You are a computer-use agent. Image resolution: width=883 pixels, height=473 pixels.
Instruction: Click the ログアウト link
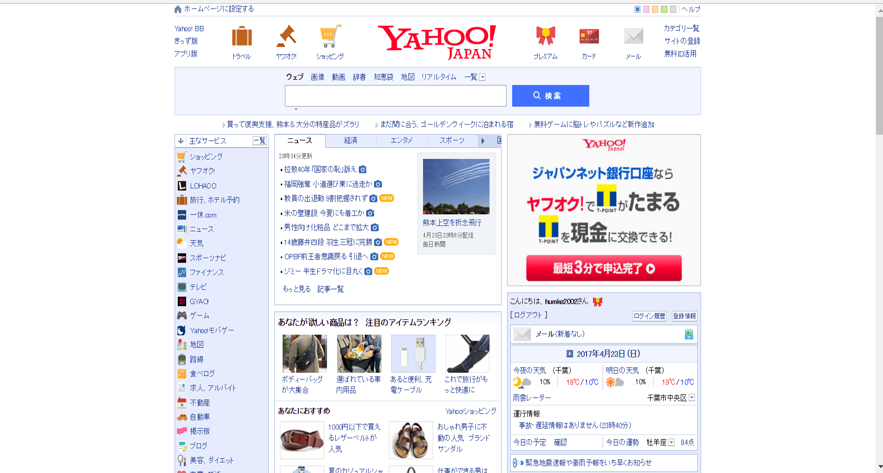pos(528,315)
